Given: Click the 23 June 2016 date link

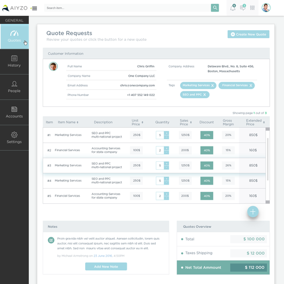Looking at the screenshot, I should [x=103, y=256].
